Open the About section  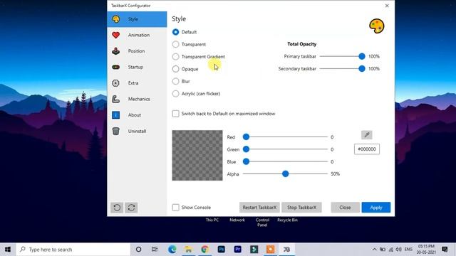click(x=137, y=115)
